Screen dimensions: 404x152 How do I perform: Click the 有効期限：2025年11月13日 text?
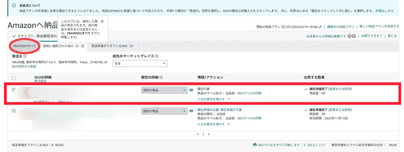(329, 118)
